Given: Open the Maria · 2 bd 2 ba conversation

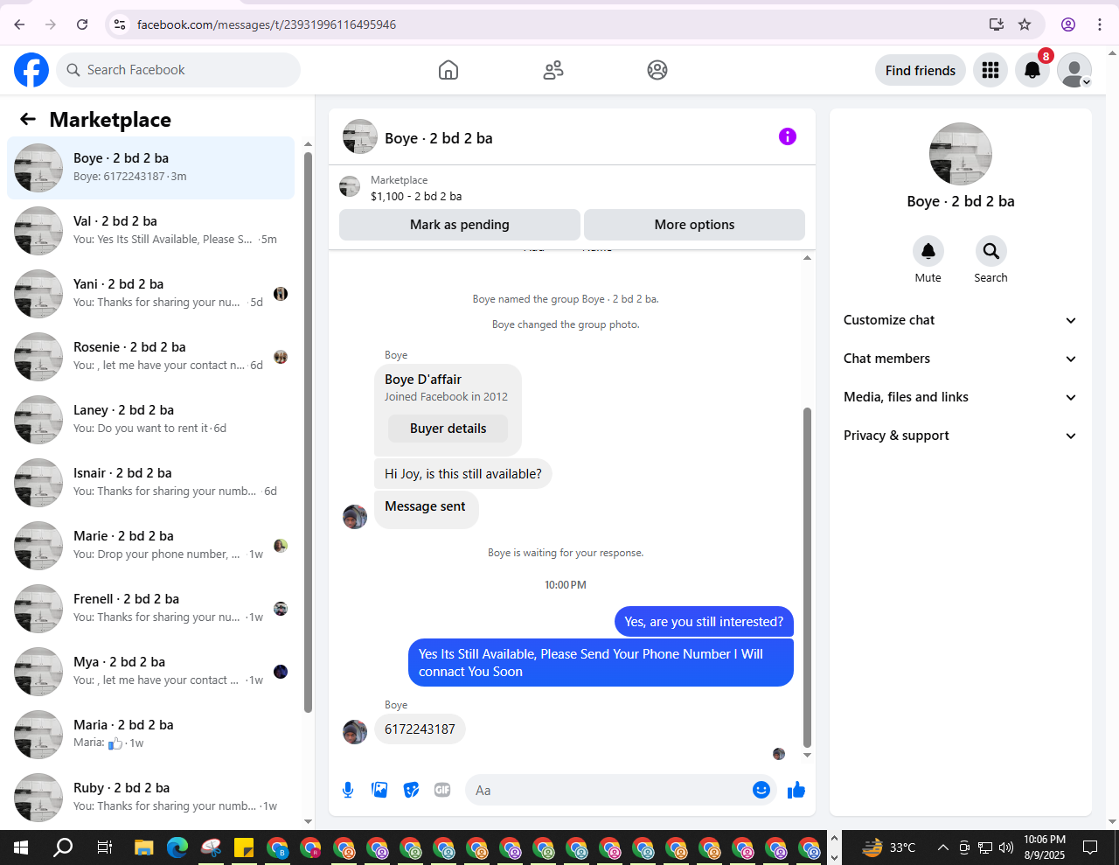Looking at the screenshot, I should 150,735.
